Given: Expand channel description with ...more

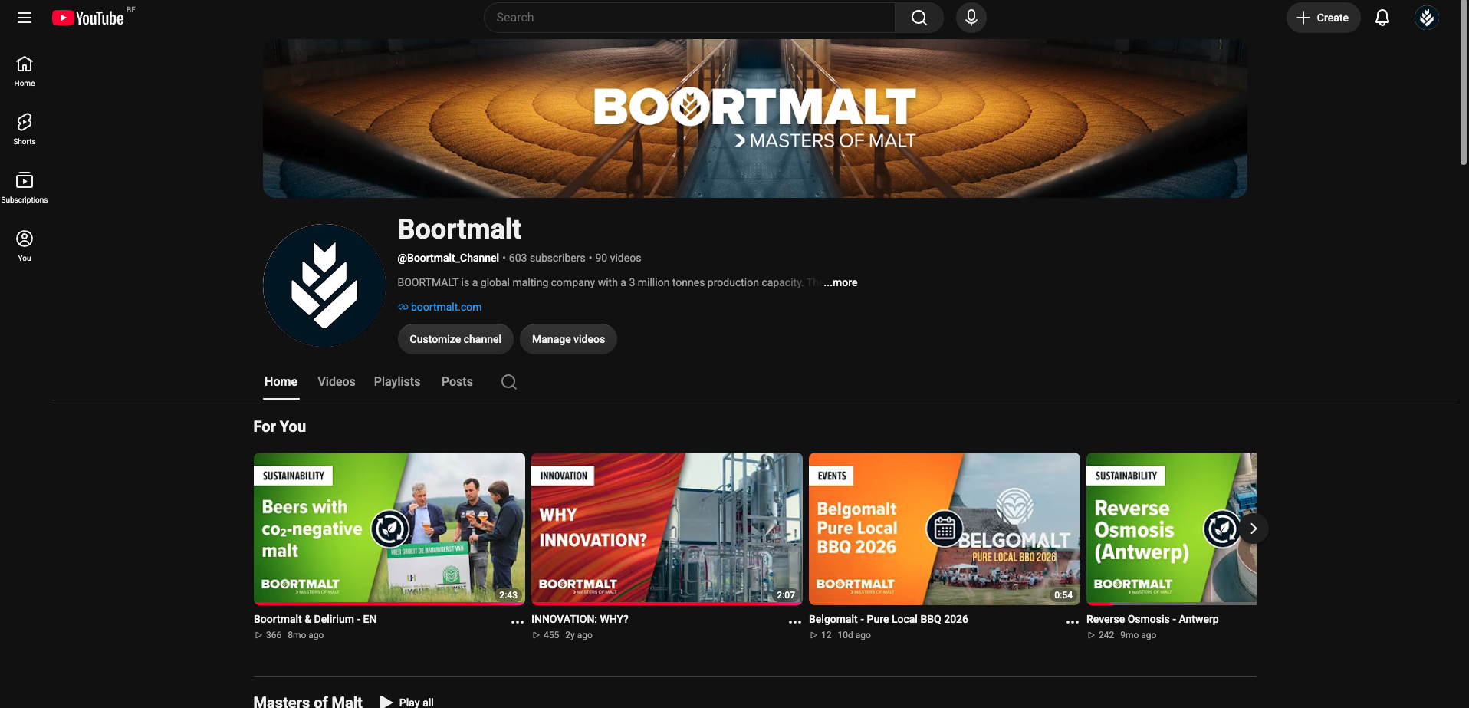Looking at the screenshot, I should [x=840, y=282].
